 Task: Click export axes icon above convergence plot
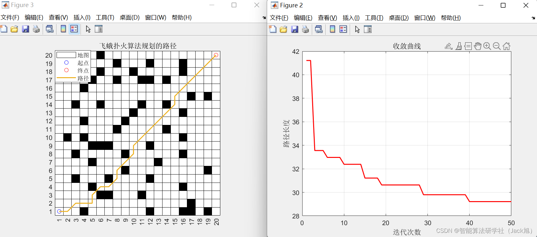tap(449, 46)
